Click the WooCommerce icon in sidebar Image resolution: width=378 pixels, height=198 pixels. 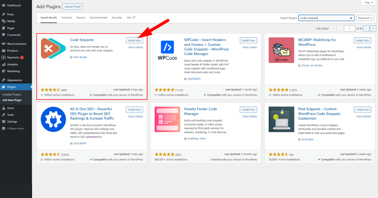coord(3,44)
